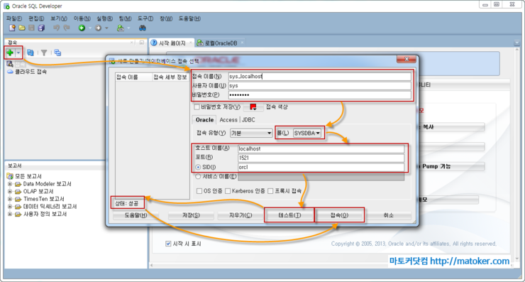Expand the TimesTen 보고서 node
525x282 pixels.
[10, 199]
